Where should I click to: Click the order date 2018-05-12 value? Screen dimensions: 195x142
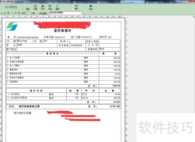(x=60, y=37)
